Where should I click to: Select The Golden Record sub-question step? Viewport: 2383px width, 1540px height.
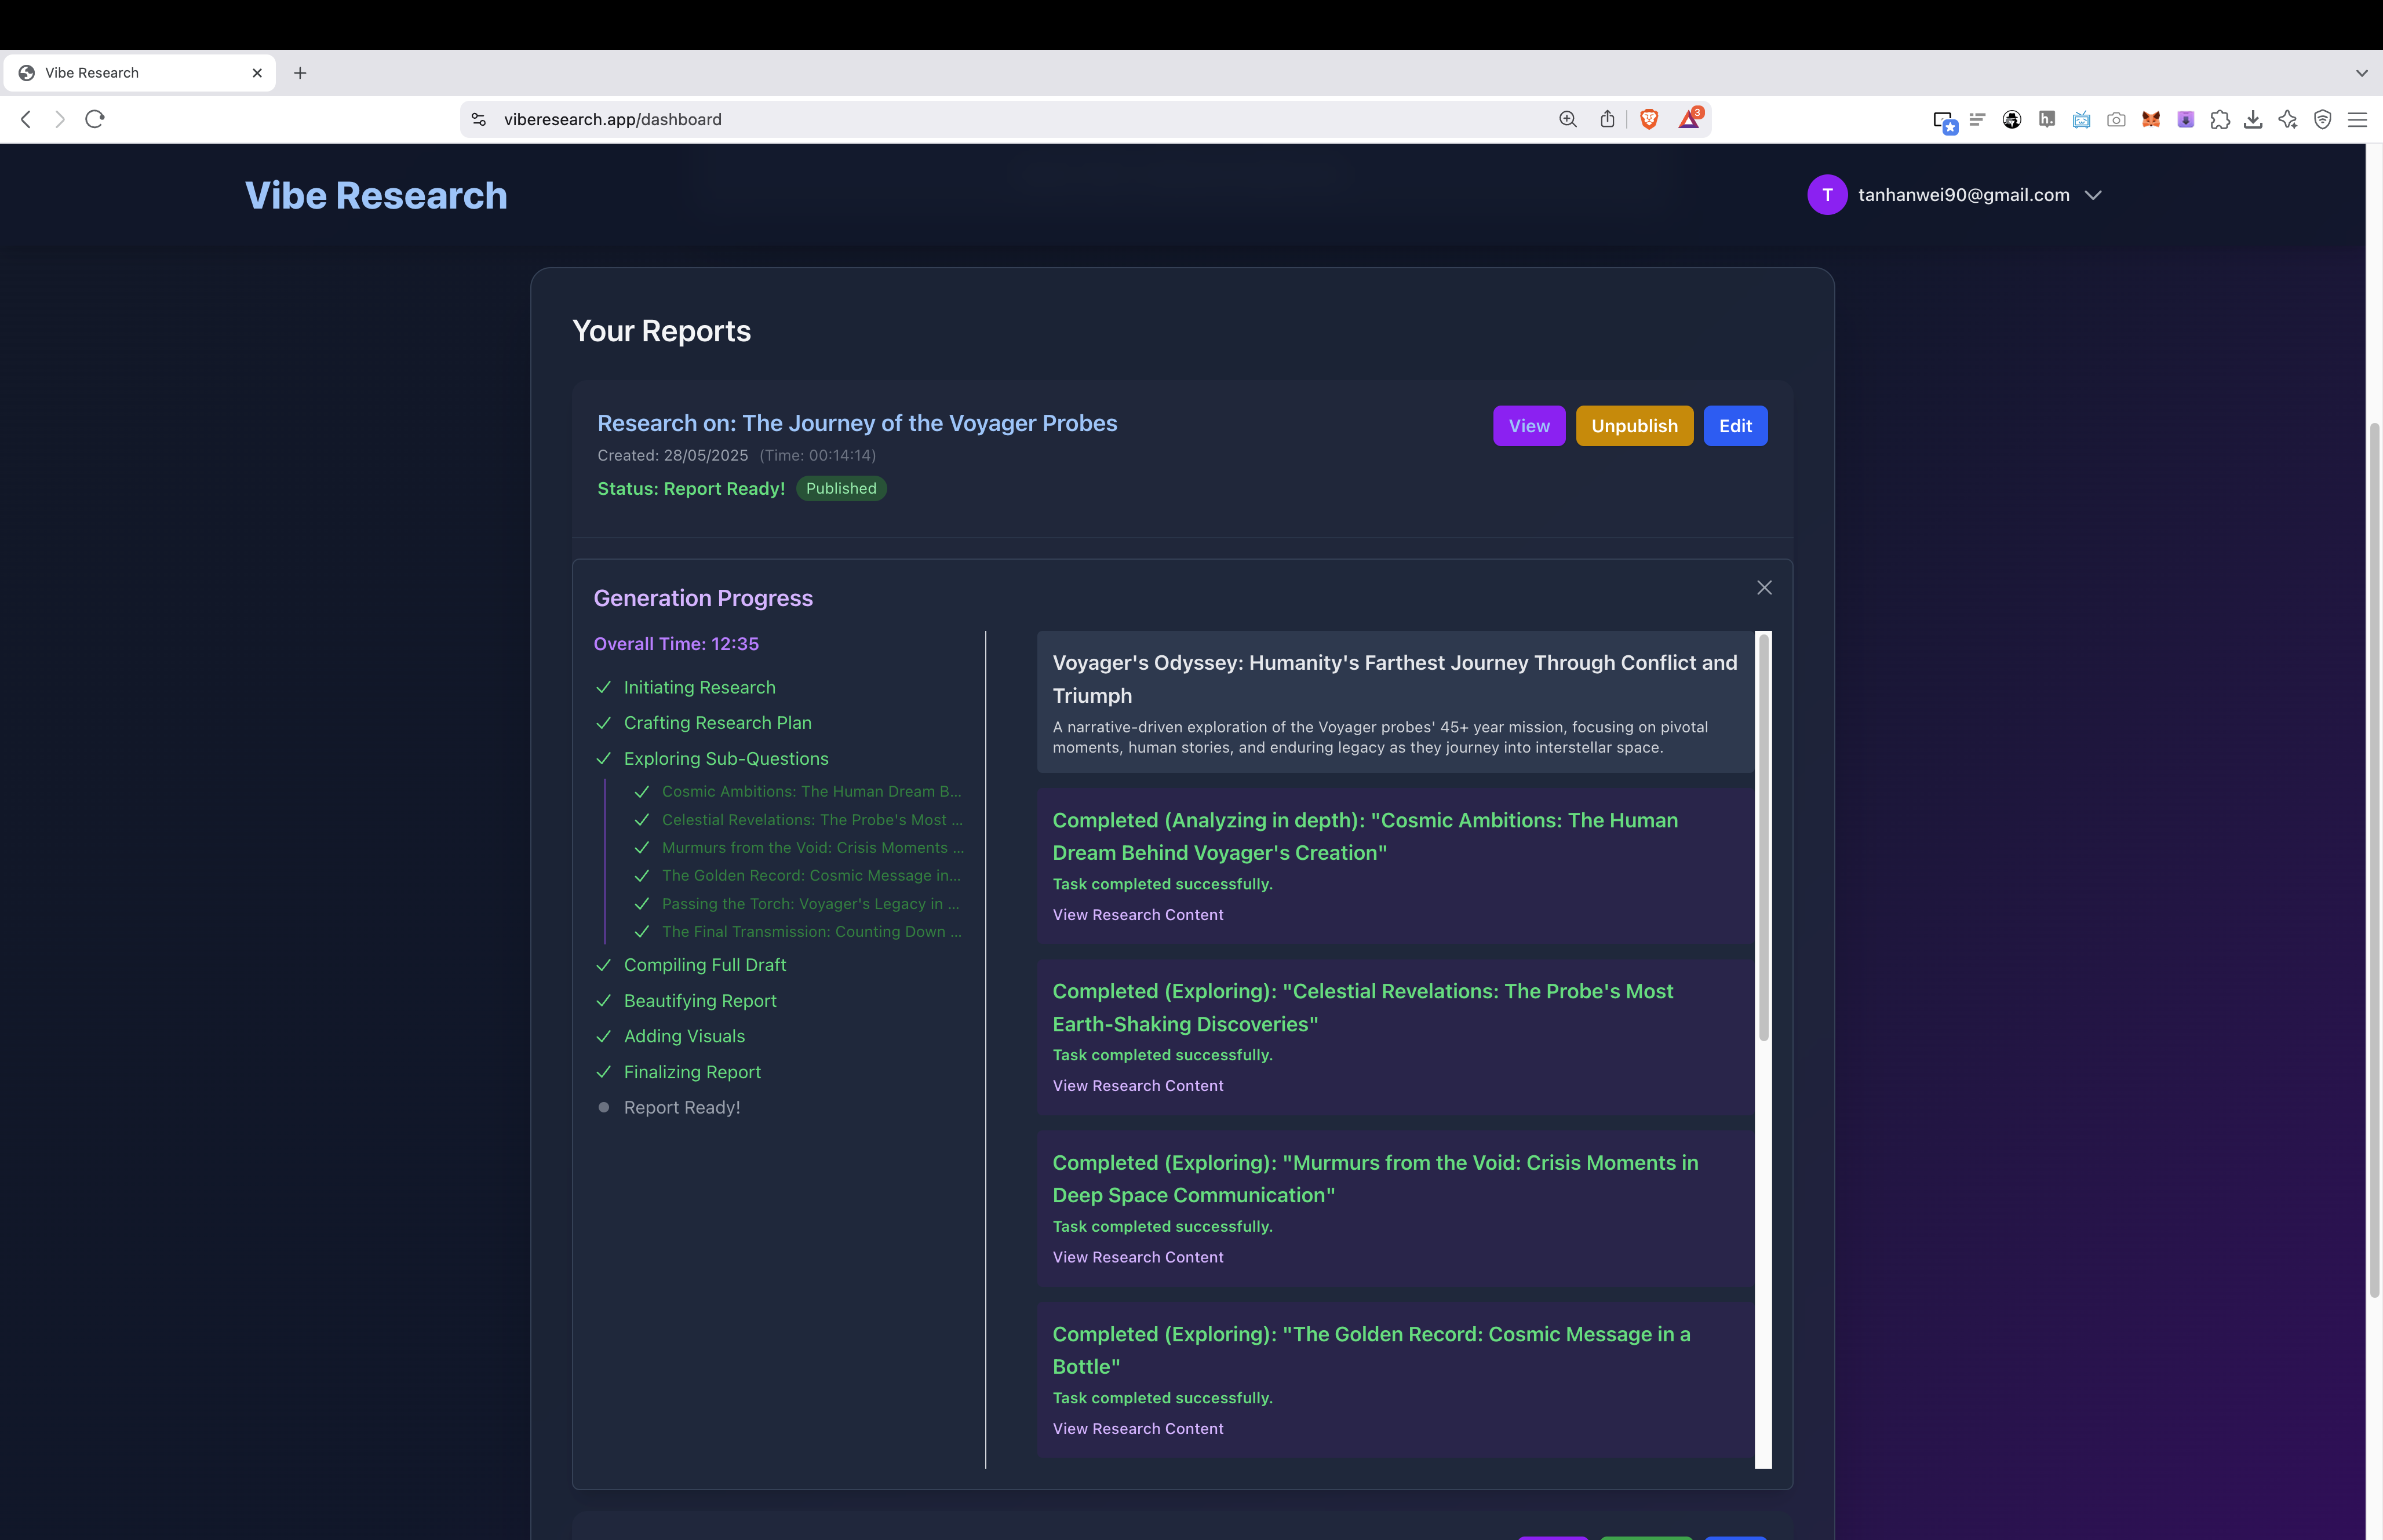810,876
